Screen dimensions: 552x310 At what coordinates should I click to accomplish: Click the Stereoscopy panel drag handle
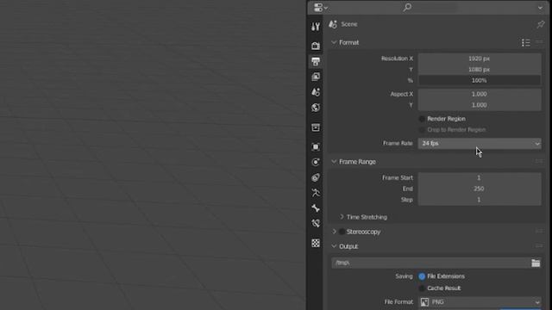pos(539,232)
